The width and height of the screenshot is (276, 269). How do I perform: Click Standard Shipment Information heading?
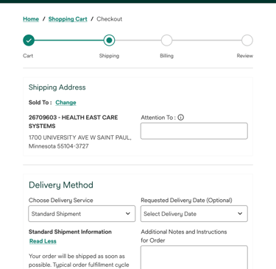click(70, 232)
